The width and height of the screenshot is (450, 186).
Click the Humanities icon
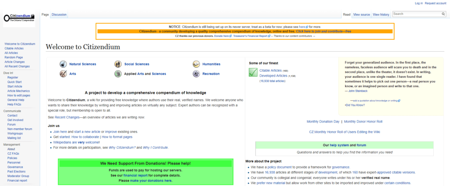(x=196, y=64)
